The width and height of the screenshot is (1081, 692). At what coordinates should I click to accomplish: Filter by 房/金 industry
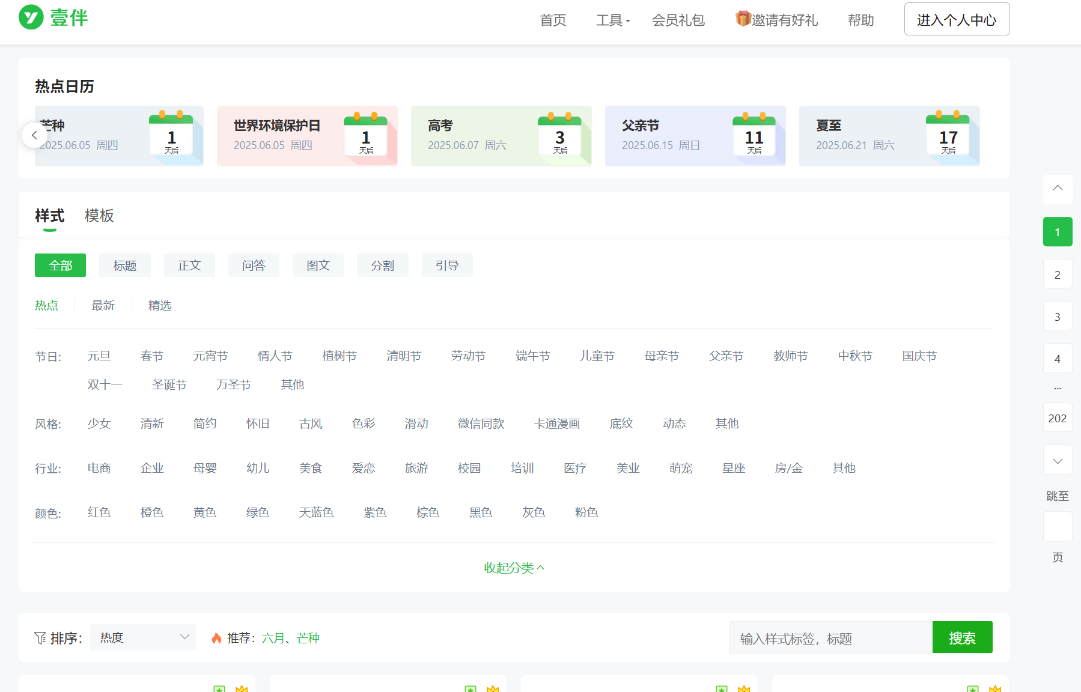789,468
